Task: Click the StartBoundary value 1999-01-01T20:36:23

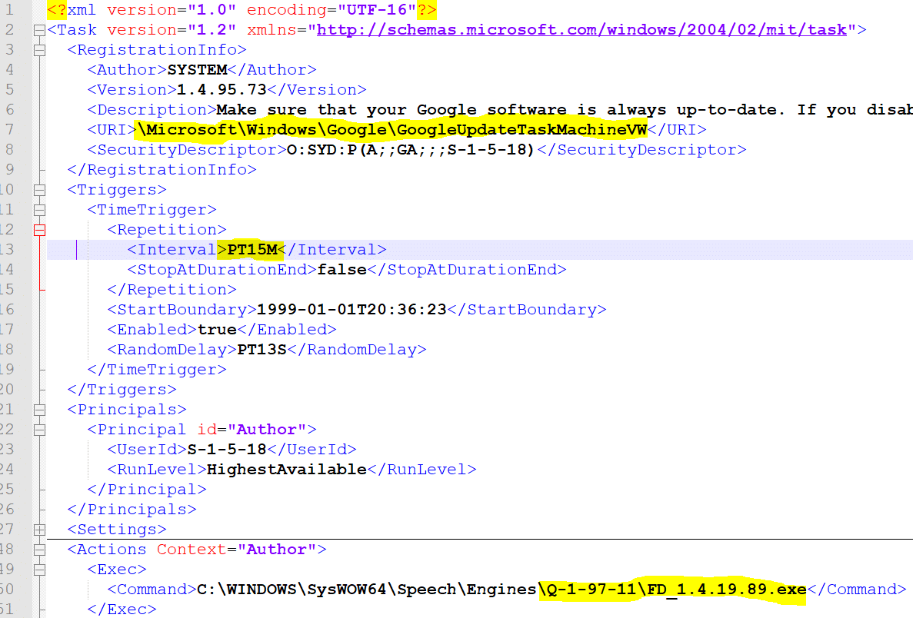Action: coord(352,310)
